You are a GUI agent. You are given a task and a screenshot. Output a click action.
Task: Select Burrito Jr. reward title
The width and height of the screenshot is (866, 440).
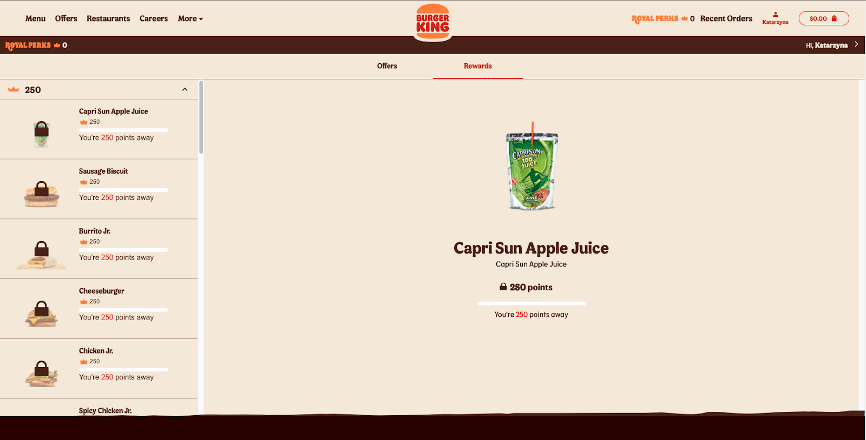pos(95,231)
